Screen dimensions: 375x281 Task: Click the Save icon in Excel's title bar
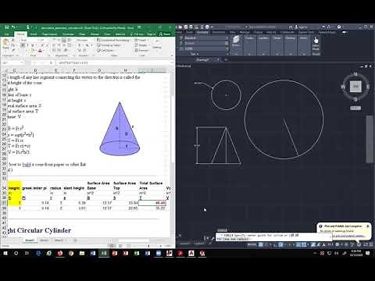[x=6, y=27]
